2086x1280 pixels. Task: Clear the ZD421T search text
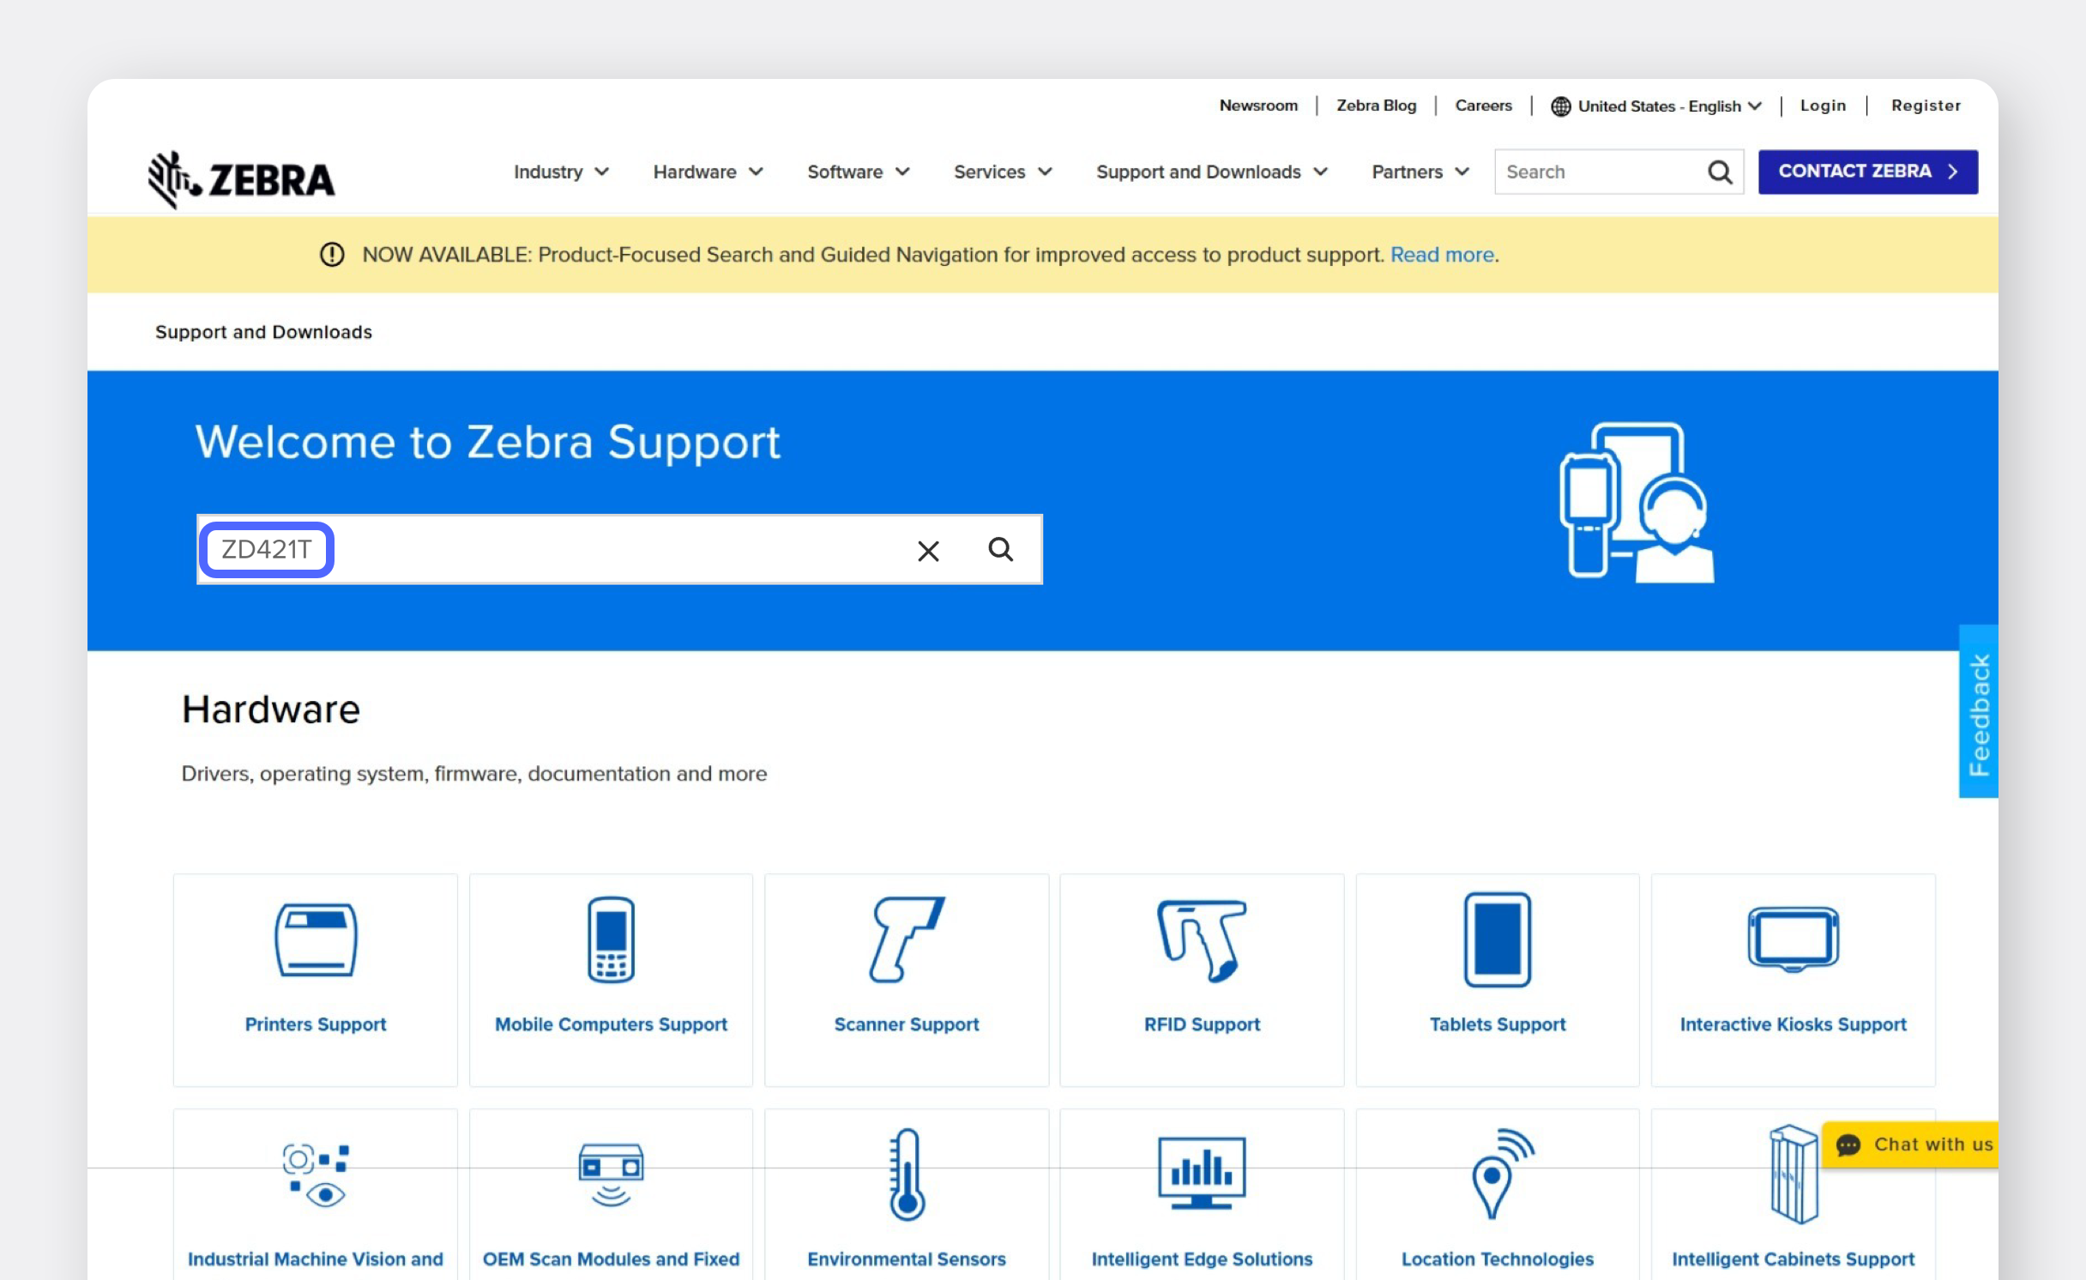click(x=928, y=551)
